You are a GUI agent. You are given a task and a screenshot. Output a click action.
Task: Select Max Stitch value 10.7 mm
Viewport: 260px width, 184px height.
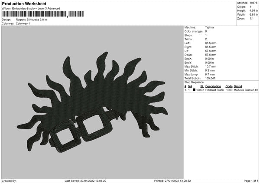211,66
